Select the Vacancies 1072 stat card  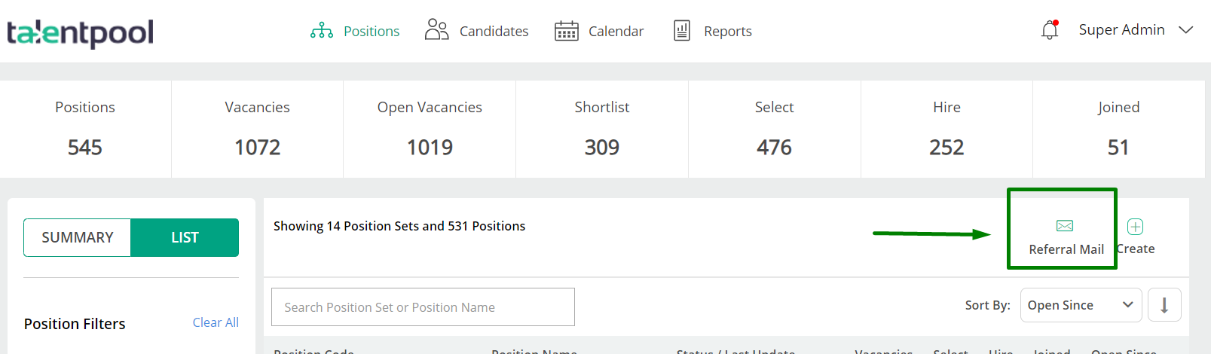pos(258,129)
